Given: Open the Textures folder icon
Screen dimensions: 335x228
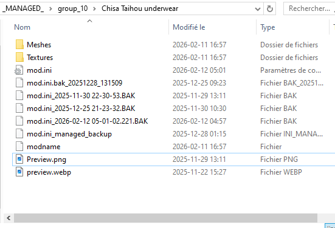Looking at the screenshot, I should coord(19,58).
